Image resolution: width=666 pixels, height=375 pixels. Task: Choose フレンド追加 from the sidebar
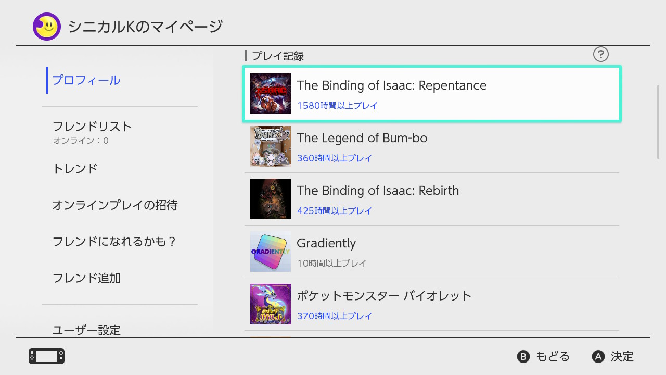(x=86, y=278)
